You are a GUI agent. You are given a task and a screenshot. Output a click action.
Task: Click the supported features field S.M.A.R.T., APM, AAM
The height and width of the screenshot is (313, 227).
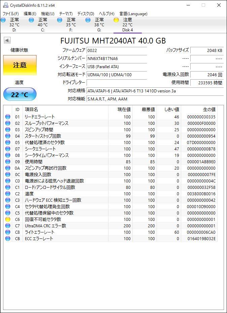coord(155,99)
